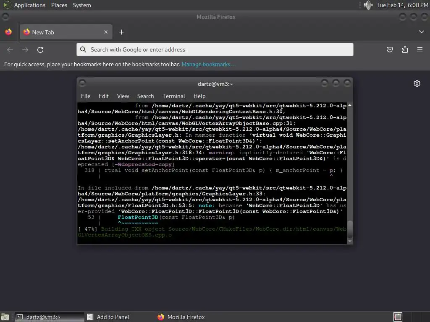This screenshot has height=322, width=430.
Task: Open Firefox application hamburger menu
Action: [420, 49]
